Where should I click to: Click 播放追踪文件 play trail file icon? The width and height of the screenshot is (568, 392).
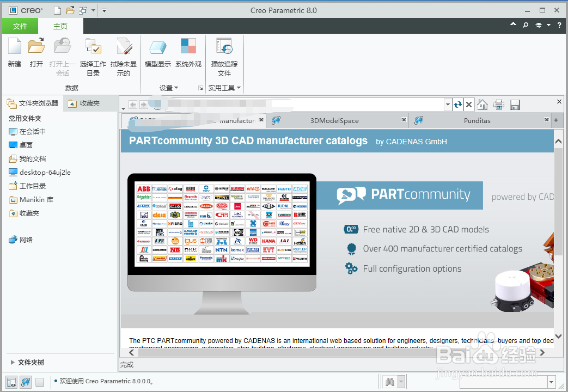pyautogui.click(x=224, y=46)
